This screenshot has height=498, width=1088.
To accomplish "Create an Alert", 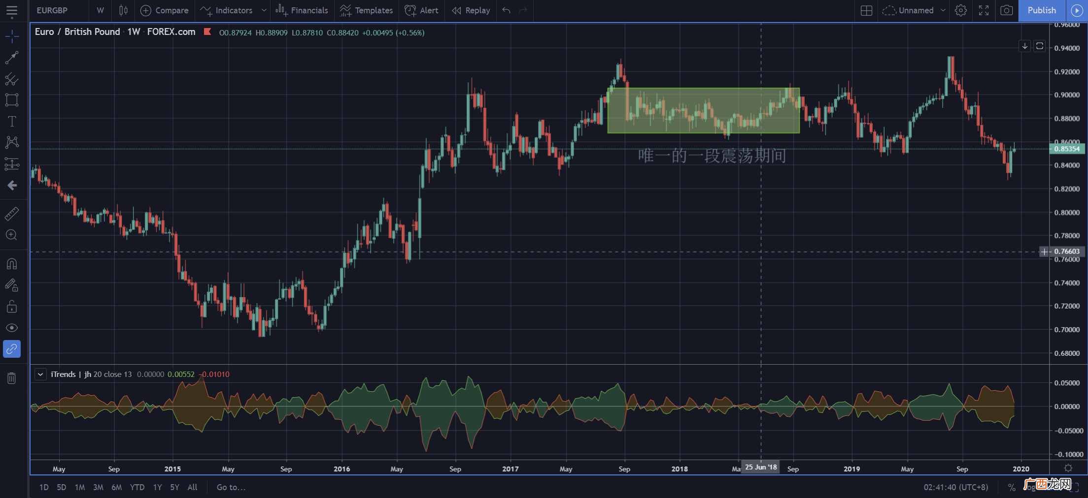I will pyautogui.click(x=421, y=10).
